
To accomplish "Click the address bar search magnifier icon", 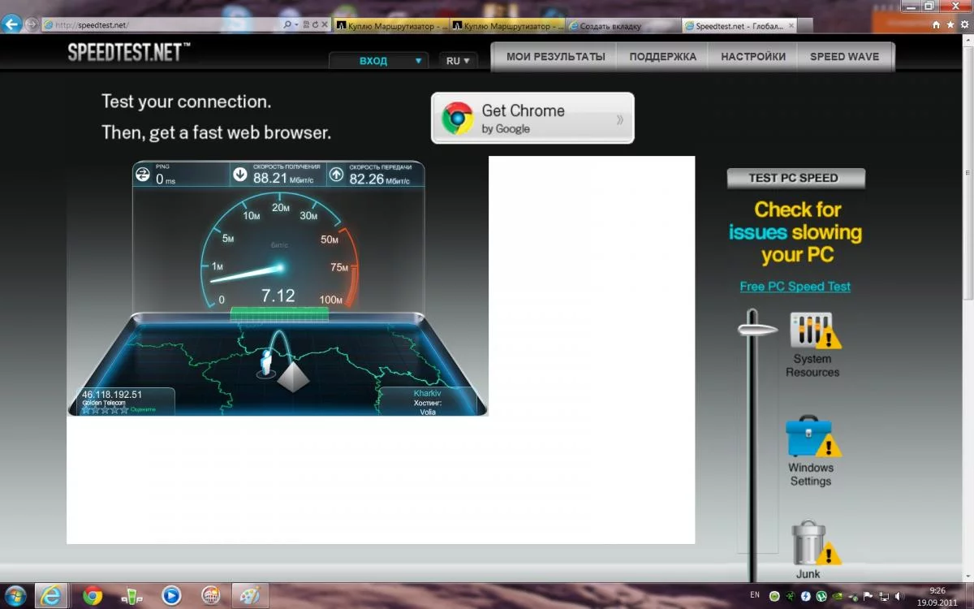I will pos(287,25).
